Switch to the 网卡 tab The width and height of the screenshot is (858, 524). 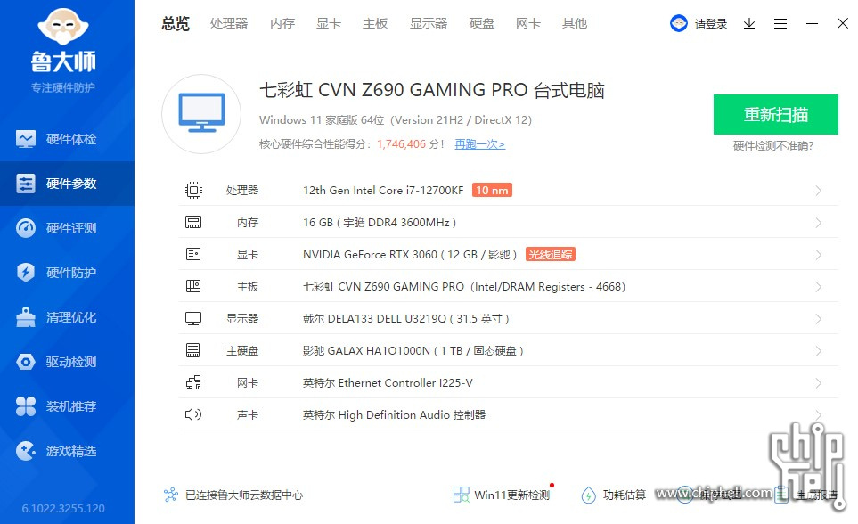528,23
